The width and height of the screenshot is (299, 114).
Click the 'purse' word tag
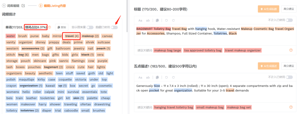(35, 36)
